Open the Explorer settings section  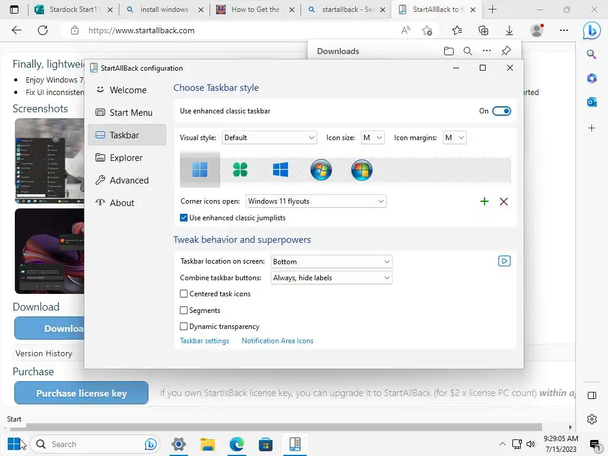pyautogui.click(x=127, y=157)
